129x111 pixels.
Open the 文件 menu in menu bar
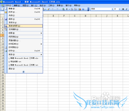pos(8,5)
